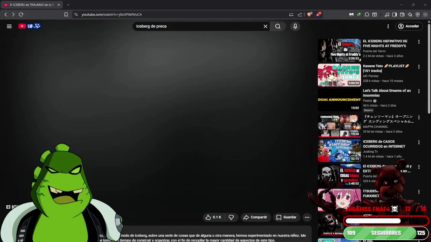
Task: Open Let's Talk About Dreams title
Action: click(387, 93)
